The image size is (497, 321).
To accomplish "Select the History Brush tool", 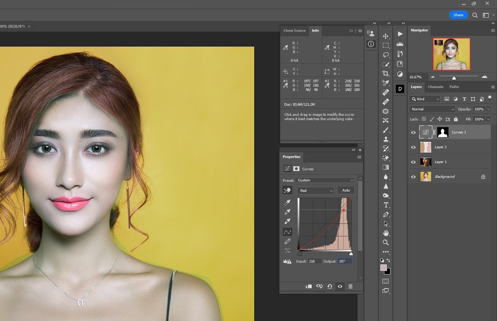I will pos(386,149).
